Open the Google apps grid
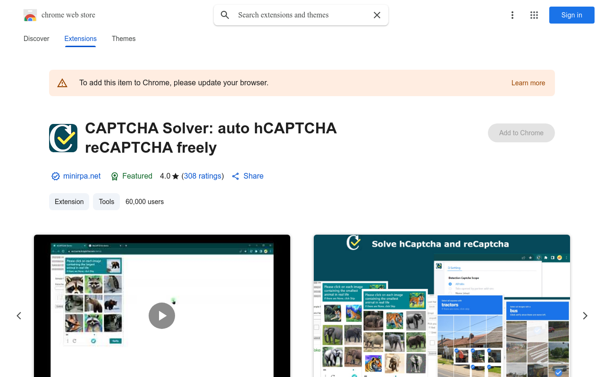Image resolution: width=604 pixels, height=377 pixels. 534,15
